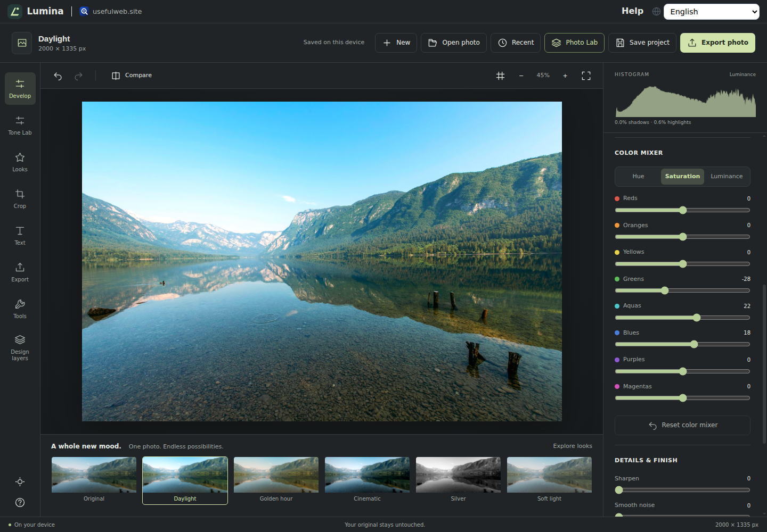The image size is (767, 532).
Task: Click the Greens value -28
Action: click(x=746, y=279)
